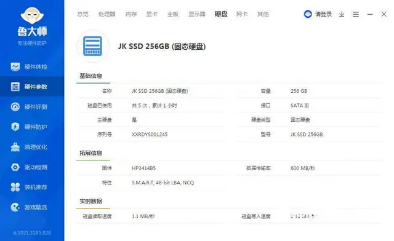Select the 硬盘 disk tab
The image size is (394, 241).
tap(221, 14)
